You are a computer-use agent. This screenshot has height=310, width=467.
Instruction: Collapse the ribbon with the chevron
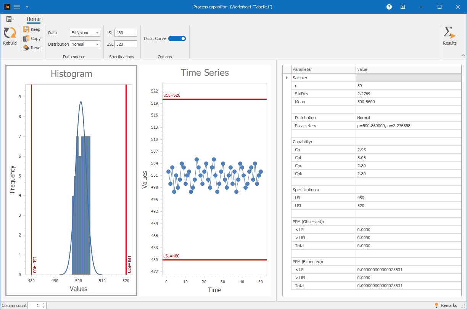[463, 56]
